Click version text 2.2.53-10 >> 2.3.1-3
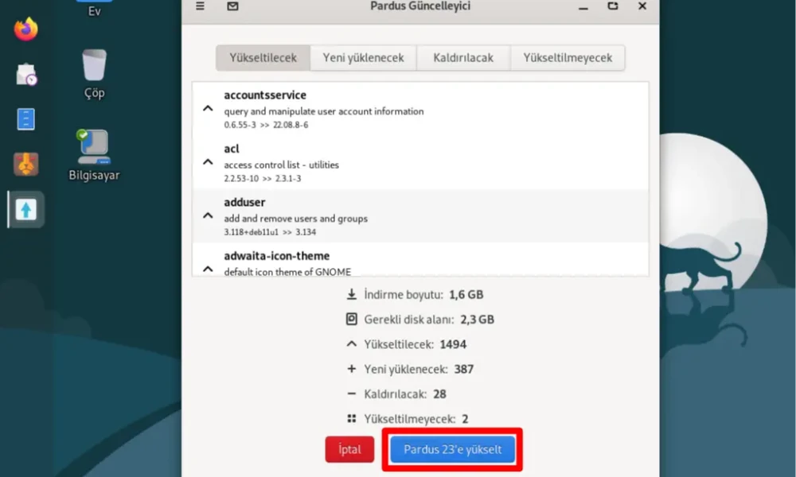The height and width of the screenshot is (477, 796). (263, 178)
